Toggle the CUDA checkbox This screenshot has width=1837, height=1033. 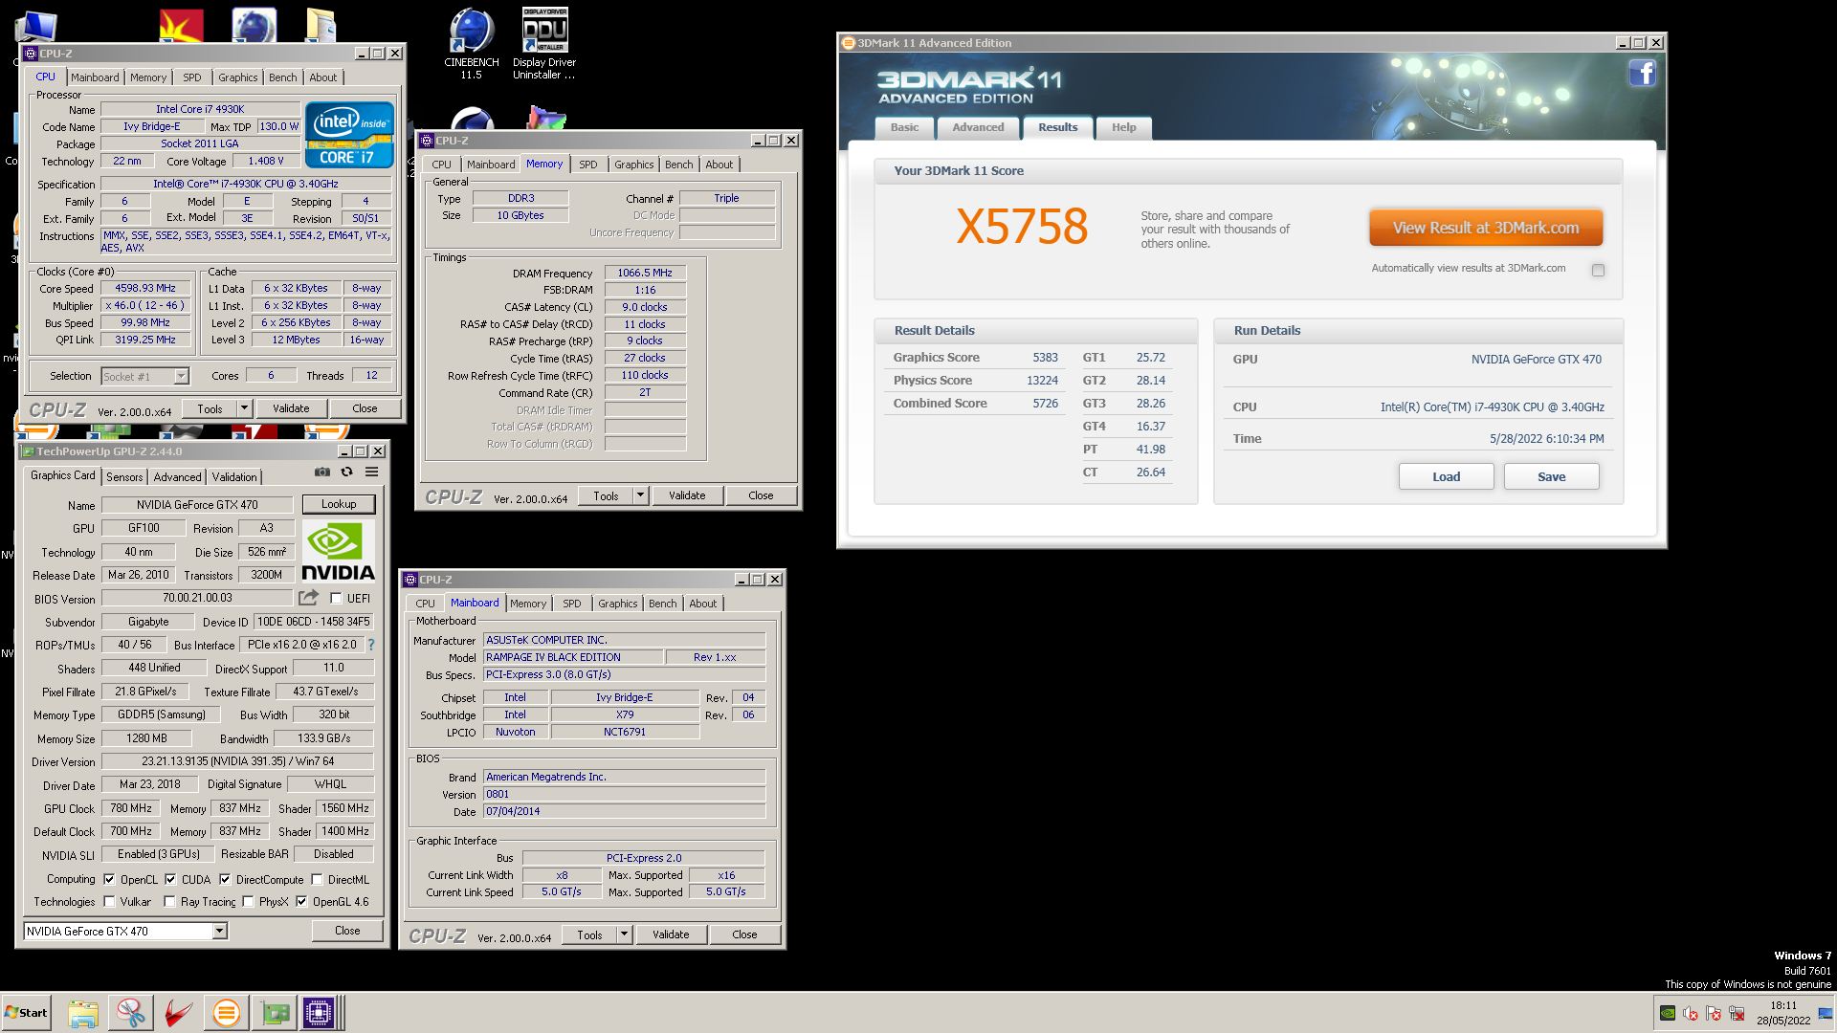[x=170, y=879]
